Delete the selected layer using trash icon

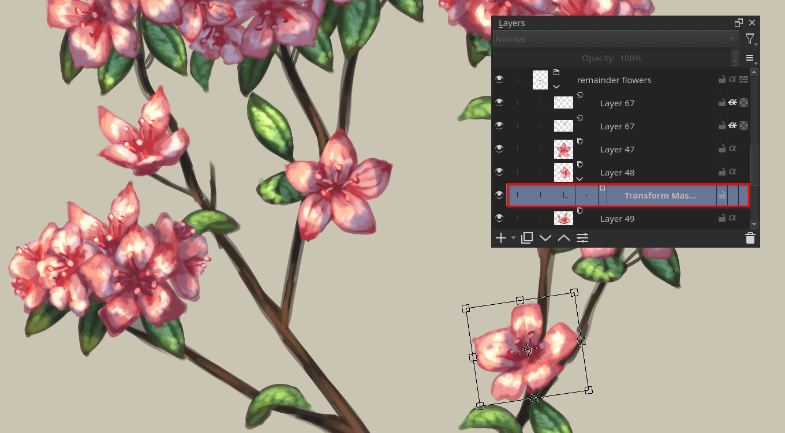point(750,237)
